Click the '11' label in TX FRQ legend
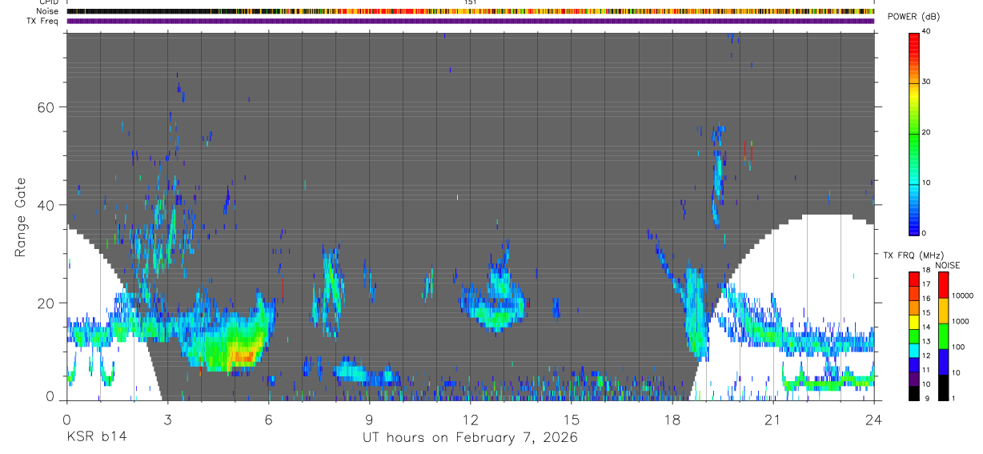This screenshot has height=454, width=983. coord(926,371)
